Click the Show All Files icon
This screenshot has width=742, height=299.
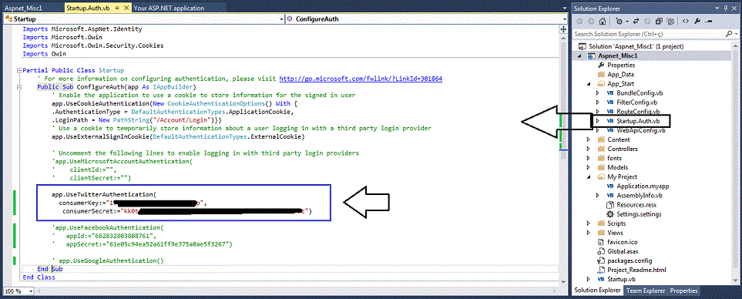point(670,22)
